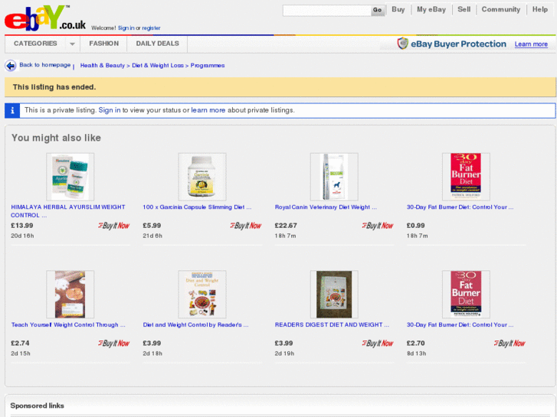Open the £0.99 30-Day Fat Burner Diet title
Screen dimensions: 557x417
(460, 207)
